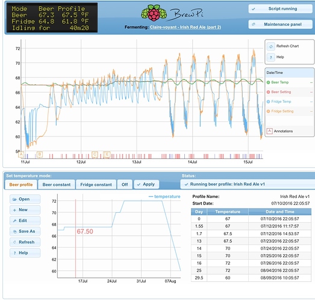Create a new profile with the New button
315x300 pixels.
[25, 210]
